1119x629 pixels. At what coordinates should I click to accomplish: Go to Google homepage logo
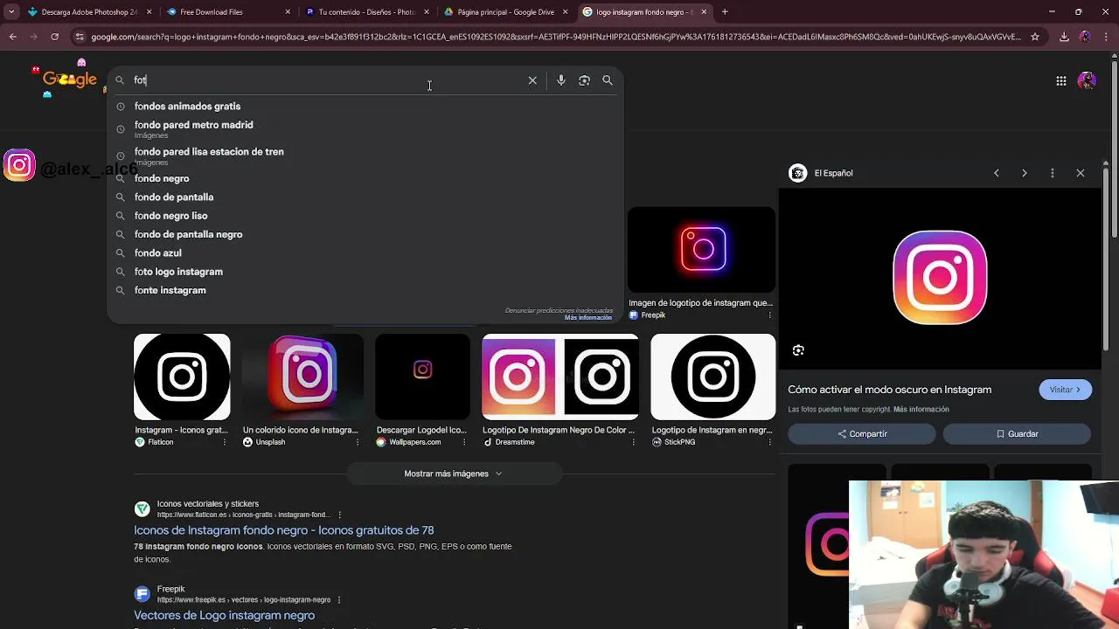pos(69,79)
